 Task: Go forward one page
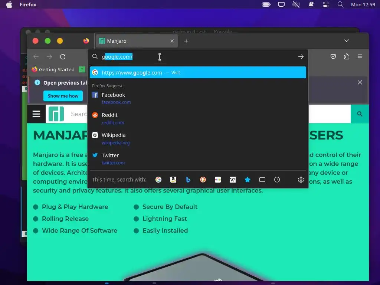[49, 57]
